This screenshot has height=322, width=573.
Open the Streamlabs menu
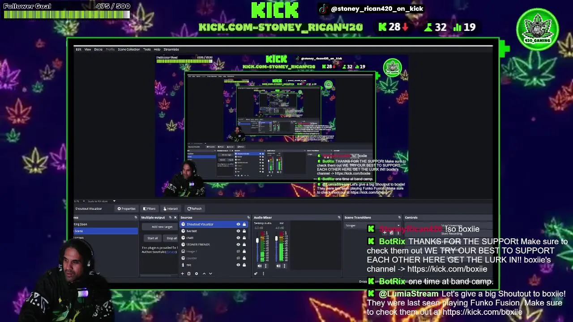pyautogui.click(x=171, y=49)
